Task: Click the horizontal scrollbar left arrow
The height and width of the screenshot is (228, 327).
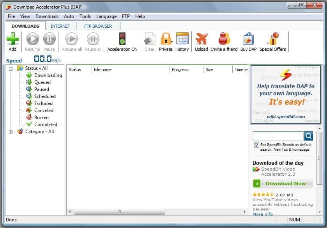Action: pyautogui.click(x=70, y=212)
